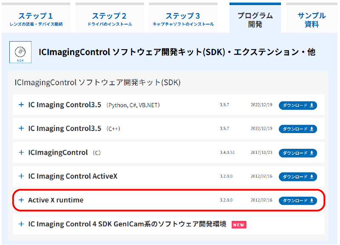Click the Active X runtime title text
Image resolution: width=340 pixels, height=245 pixels.
pyautogui.click(x=56, y=200)
